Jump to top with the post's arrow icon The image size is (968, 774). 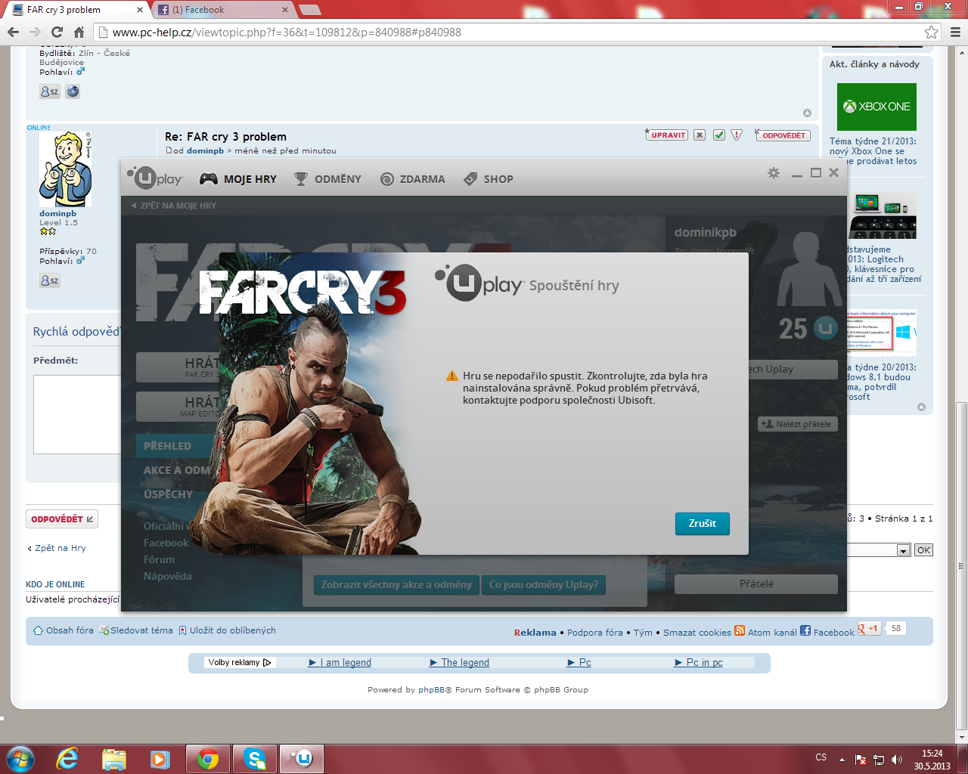[807, 113]
